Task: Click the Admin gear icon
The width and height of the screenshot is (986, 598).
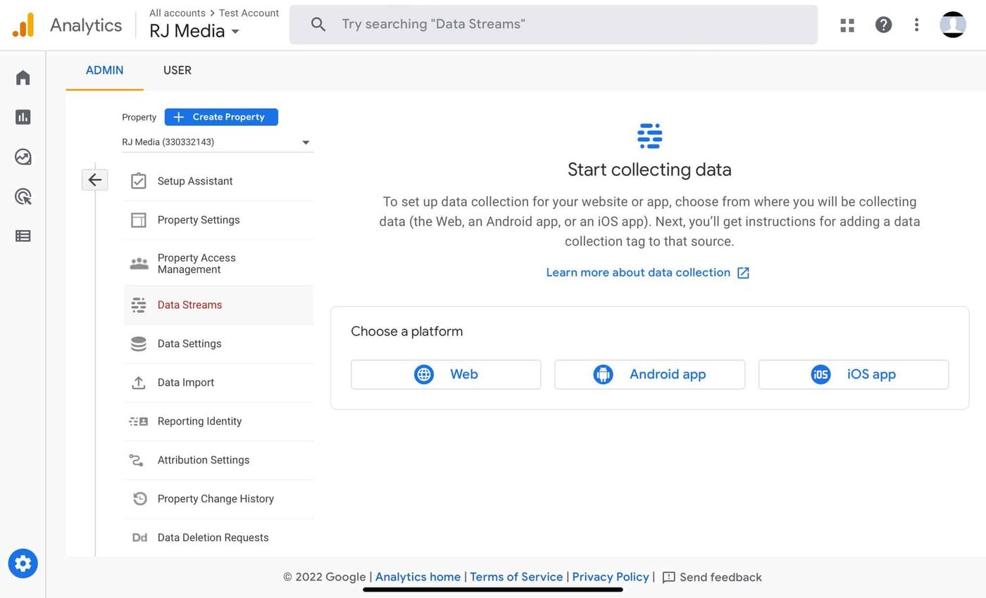Action: click(23, 564)
